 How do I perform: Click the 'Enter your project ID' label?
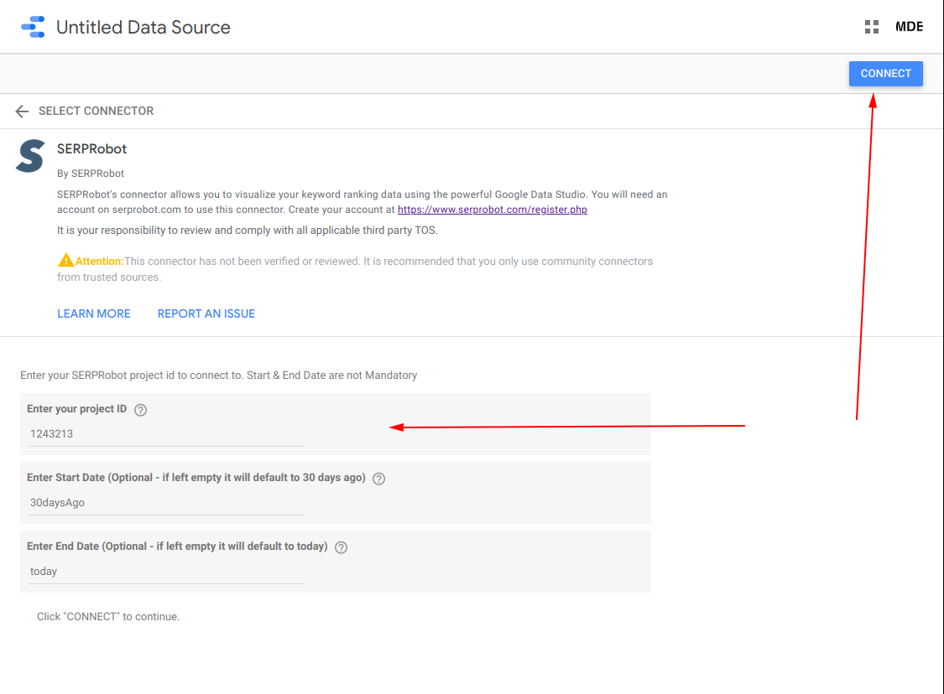point(77,409)
